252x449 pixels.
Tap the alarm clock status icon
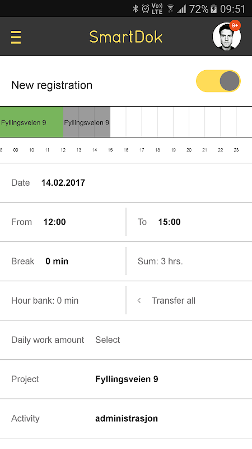click(x=145, y=8)
